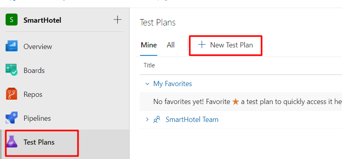Open the Boards hub icon
This screenshot has height=159, width=342.
tap(11, 70)
